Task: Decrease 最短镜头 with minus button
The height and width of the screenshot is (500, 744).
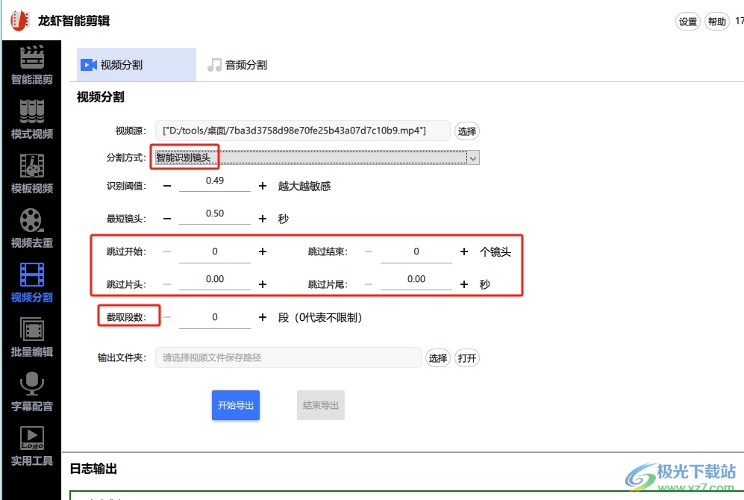Action: tap(167, 219)
